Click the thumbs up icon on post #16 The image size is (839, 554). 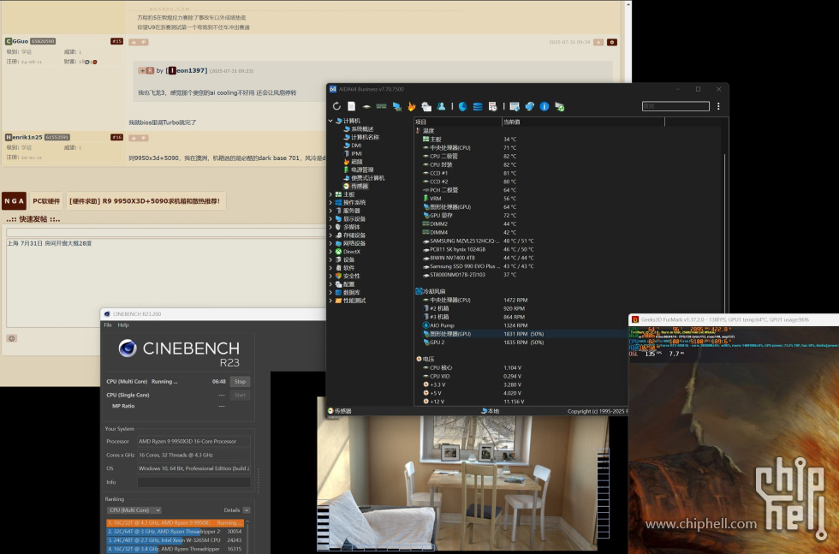[134, 138]
